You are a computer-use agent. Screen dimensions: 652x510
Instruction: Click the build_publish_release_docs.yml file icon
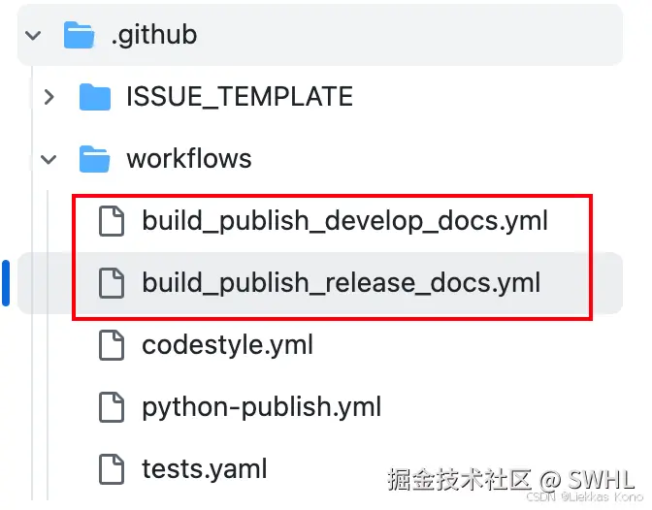point(113,283)
